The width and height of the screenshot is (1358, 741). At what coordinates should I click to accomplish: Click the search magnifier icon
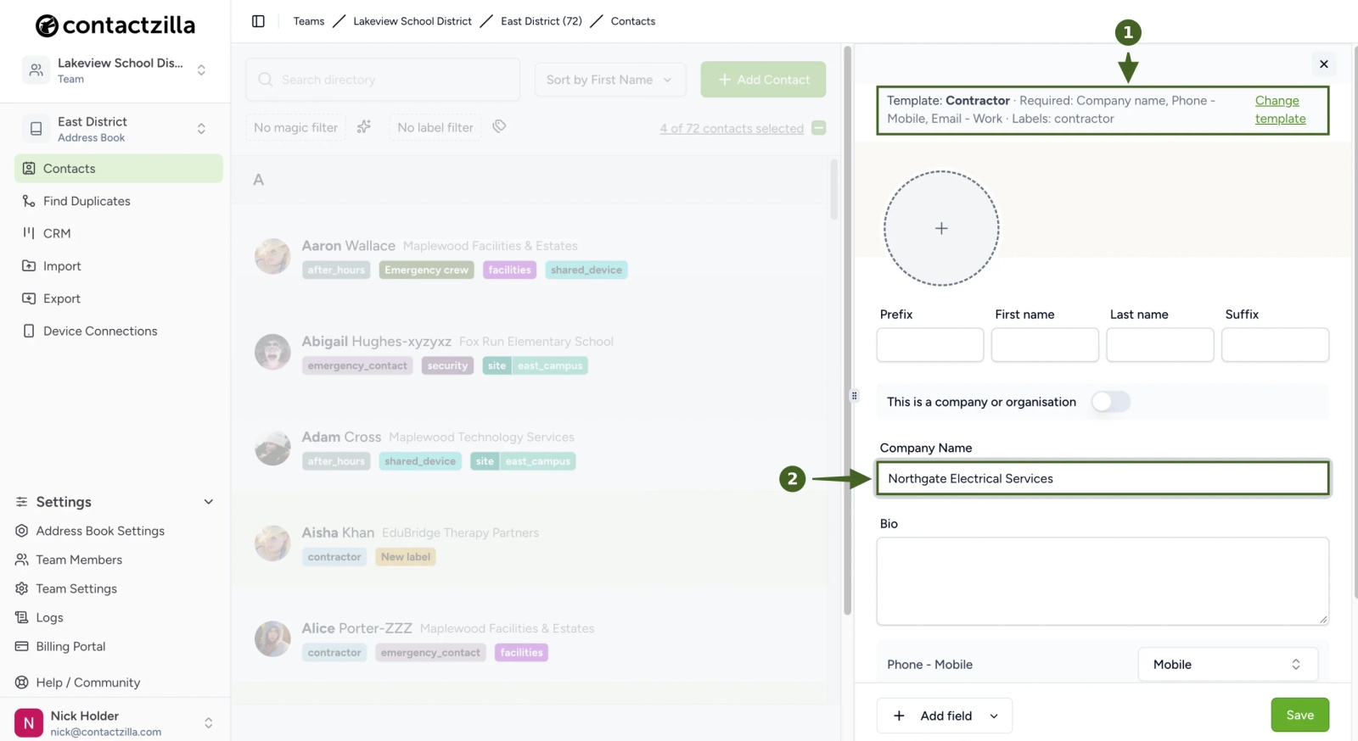(x=266, y=80)
